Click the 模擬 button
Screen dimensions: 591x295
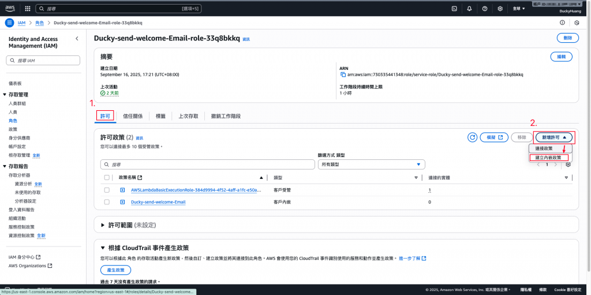click(x=494, y=137)
